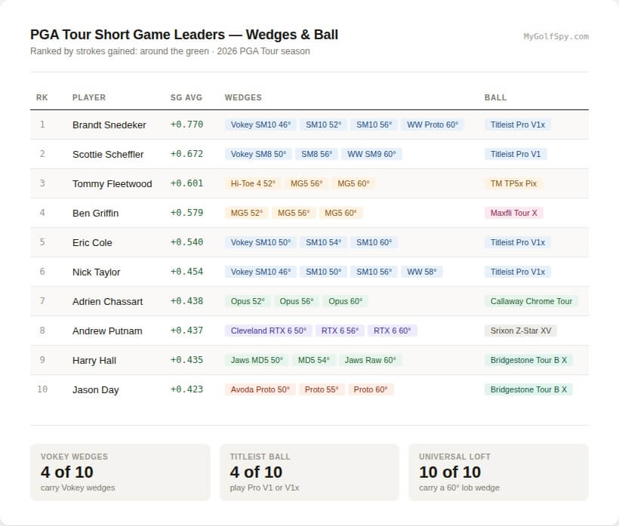Click Jason Day's +0.423 strokes gained value
The width and height of the screenshot is (619, 526).
click(x=186, y=389)
